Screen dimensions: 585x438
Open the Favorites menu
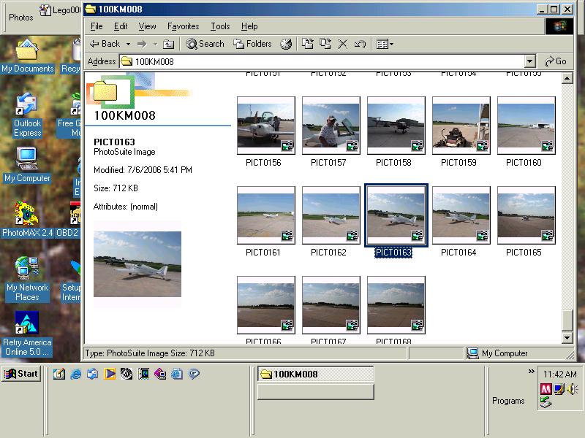[183, 26]
